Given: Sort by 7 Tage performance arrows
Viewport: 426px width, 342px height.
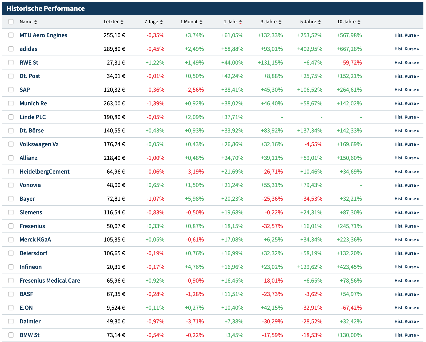Looking at the screenshot, I should pos(161,22).
